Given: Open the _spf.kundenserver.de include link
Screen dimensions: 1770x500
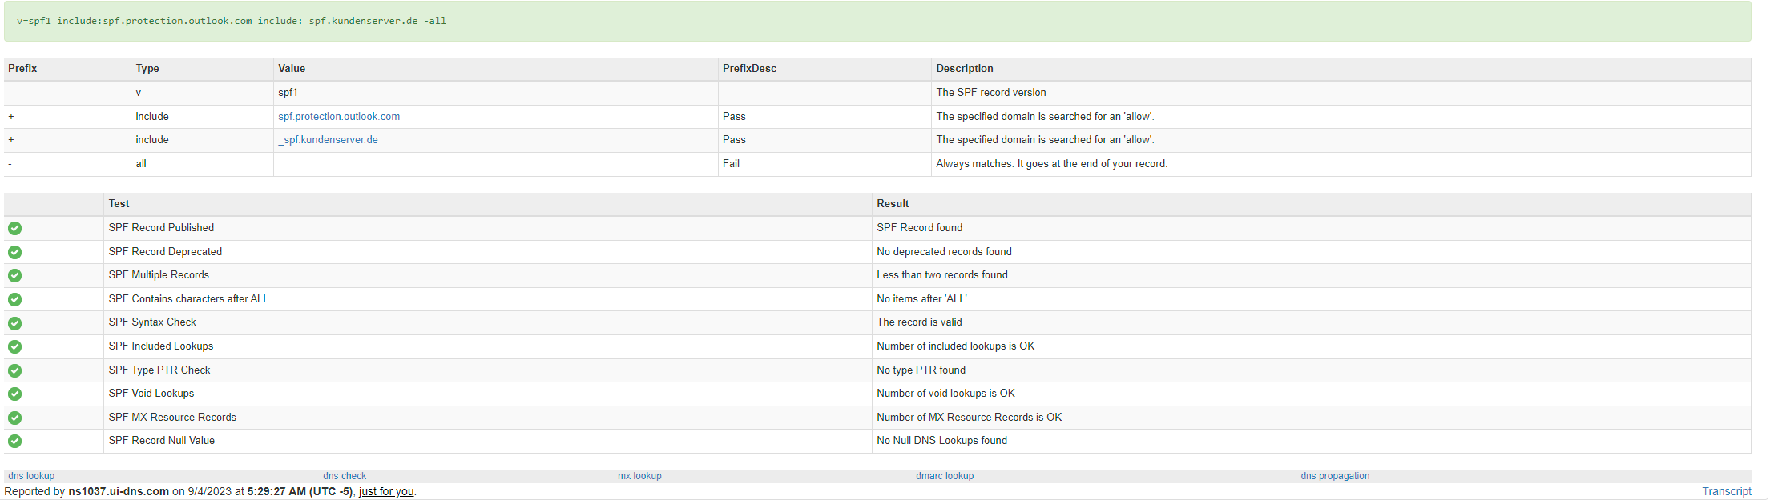Looking at the screenshot, I should [328, 140].
